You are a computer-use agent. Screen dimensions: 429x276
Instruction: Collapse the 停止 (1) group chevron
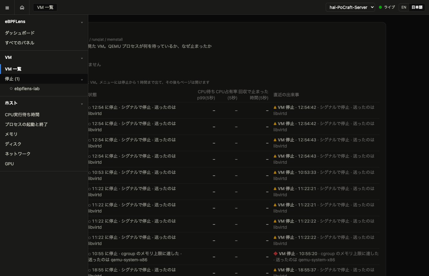(x=82, y=79)
